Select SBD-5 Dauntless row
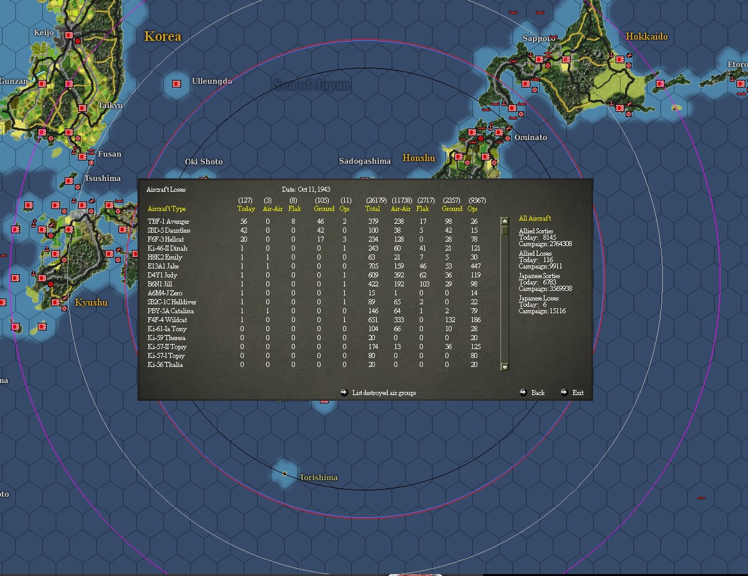Screen dimensions: 748x576 315,231
